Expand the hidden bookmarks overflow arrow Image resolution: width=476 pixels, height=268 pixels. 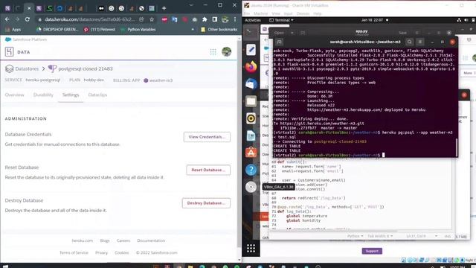193,30
